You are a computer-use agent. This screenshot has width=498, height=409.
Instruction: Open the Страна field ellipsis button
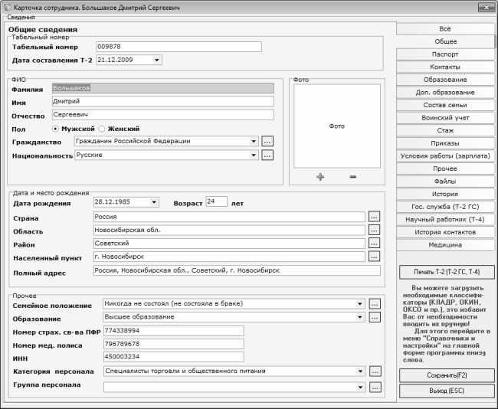click(374, 217)
